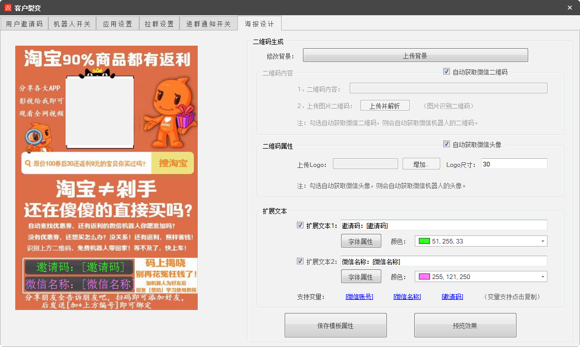This screenshot has height=347, width=580.
Task: Click the 搜淘宝 label on the poster
Action: pyautogui.click(x=173, y=163)
